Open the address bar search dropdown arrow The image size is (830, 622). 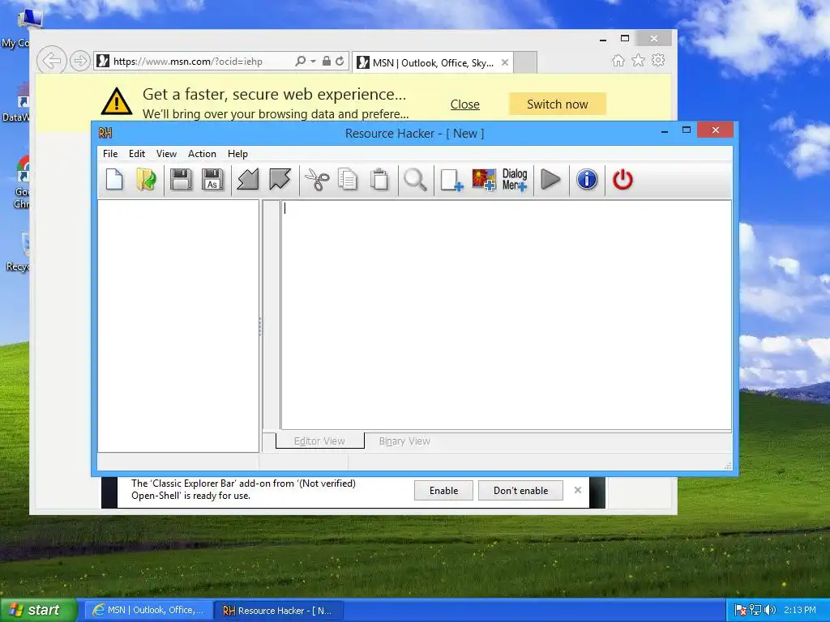[313, 62]
